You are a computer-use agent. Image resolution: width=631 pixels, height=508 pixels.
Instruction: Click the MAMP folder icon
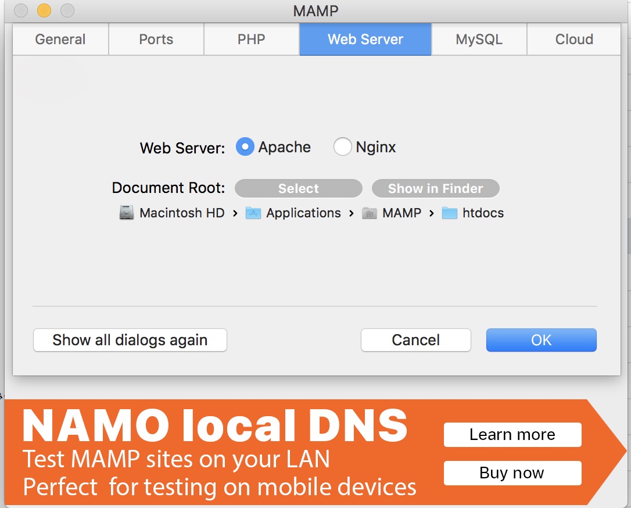point(370,213)
